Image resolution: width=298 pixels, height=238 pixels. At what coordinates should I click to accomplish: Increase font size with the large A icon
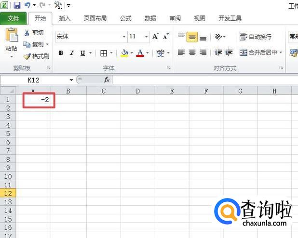[155, 36]
